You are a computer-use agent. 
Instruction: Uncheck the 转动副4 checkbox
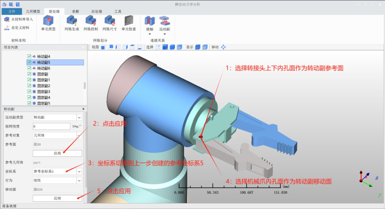29,57
